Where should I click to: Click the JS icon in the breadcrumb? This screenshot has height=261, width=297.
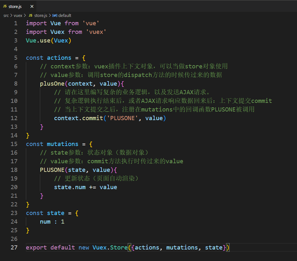tap(30, 16)
